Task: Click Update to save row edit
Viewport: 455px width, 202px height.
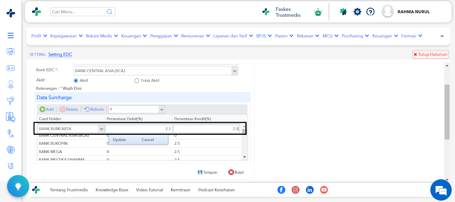Action: pos(119,140)
